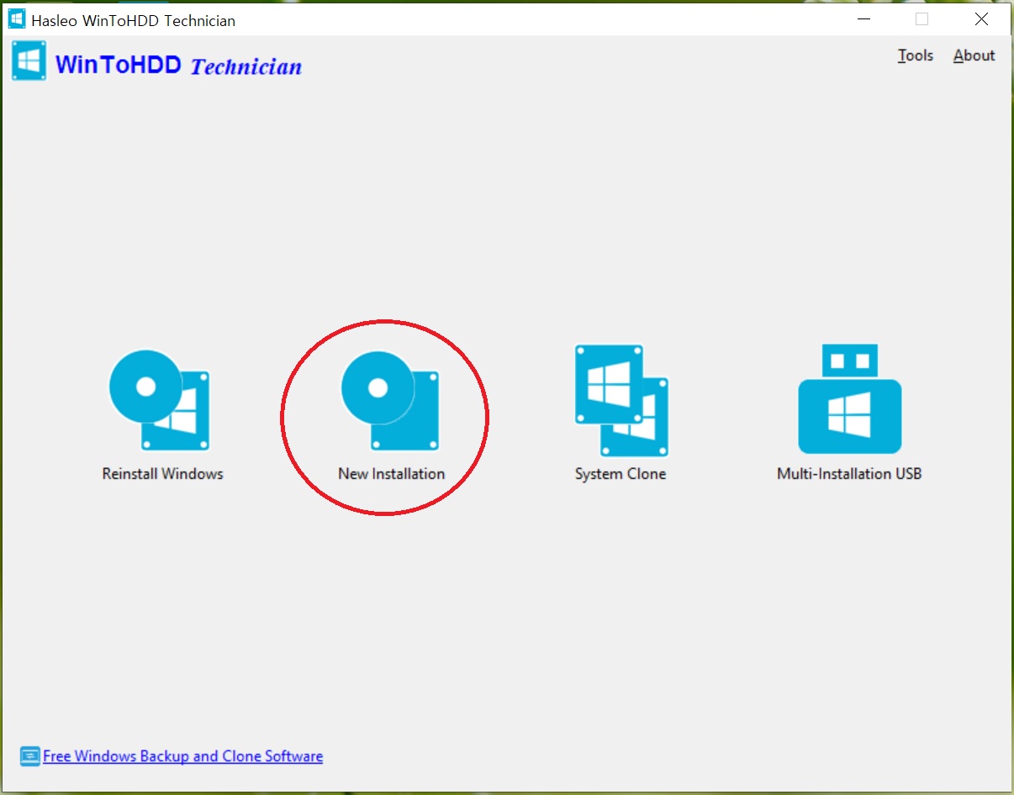Viewport: 1014px width, 795px height.
Task: Open the Tools menu
Action: pos(916,55)
